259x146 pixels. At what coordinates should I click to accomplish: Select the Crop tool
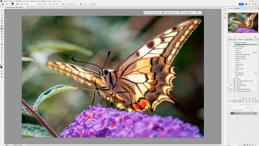coord(2,21)
